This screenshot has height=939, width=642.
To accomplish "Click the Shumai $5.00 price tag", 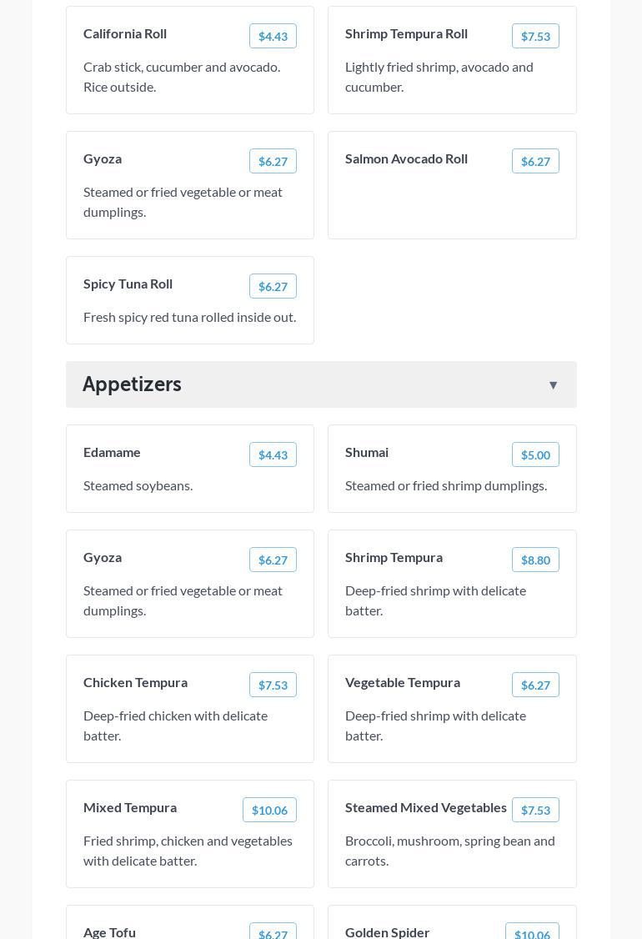I will [x=535, y=454].
